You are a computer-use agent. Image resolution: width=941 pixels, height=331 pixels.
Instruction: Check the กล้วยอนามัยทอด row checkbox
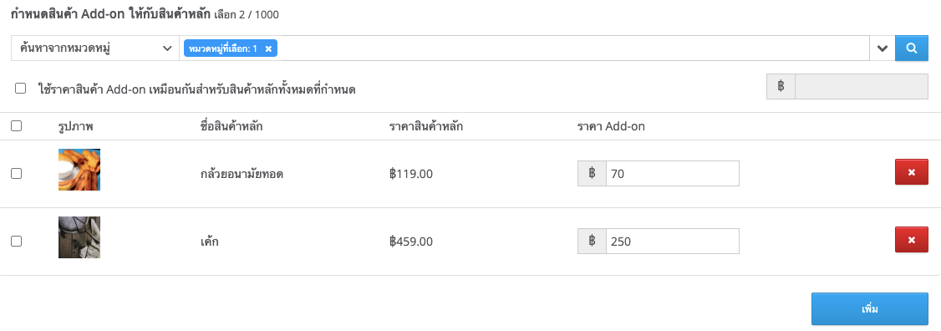pos(17,173)
